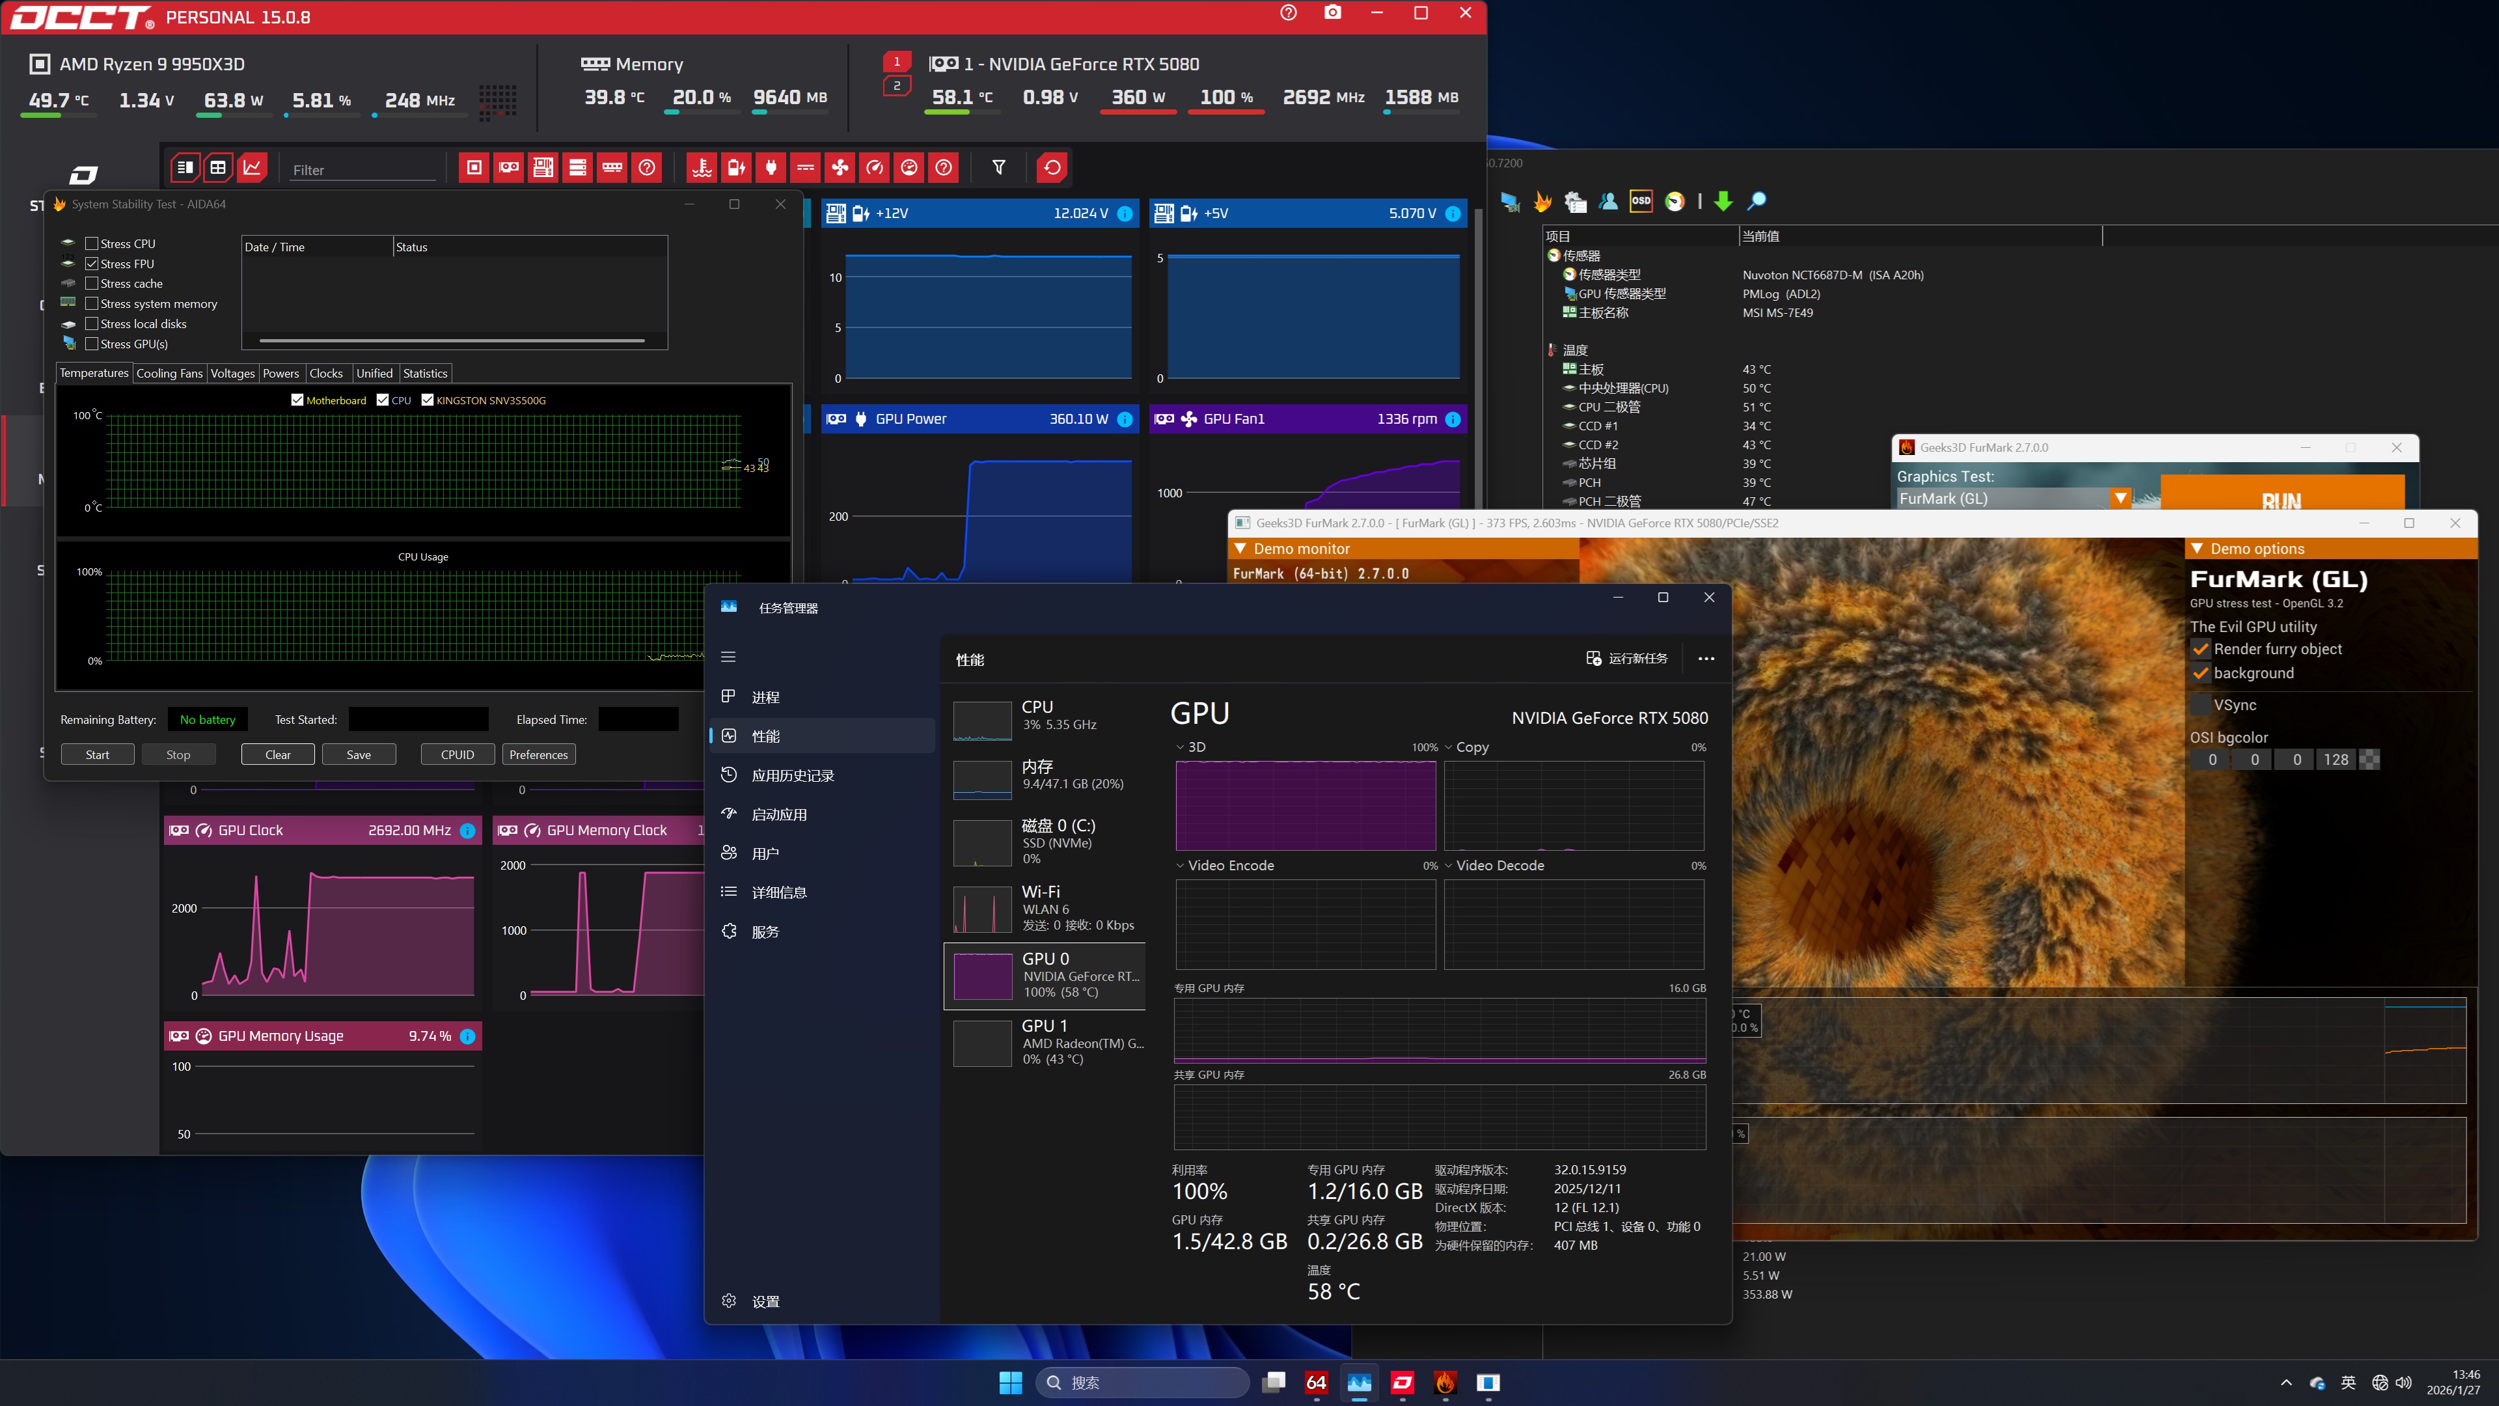Toggle VSync option in FurMark
Image resolution: width=2499 pixels, height=1406 pixels.
2200,706
